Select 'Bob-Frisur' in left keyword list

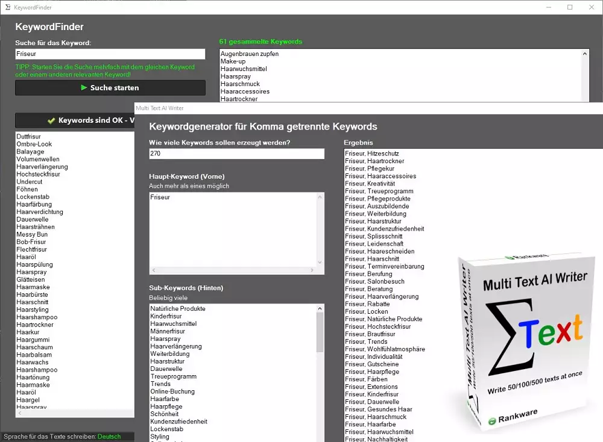[x=31, y=242]
